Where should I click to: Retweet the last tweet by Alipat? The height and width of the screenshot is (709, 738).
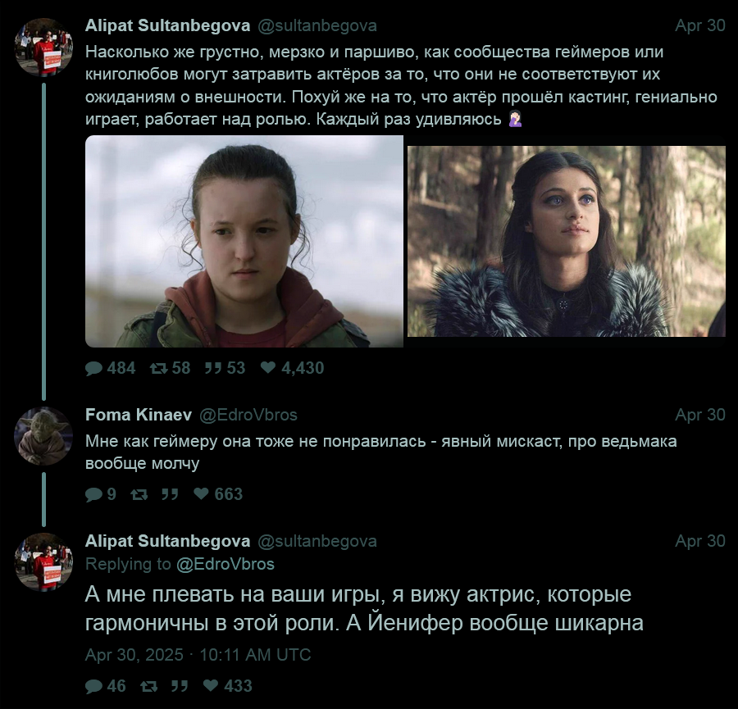[x=148, y=686]
